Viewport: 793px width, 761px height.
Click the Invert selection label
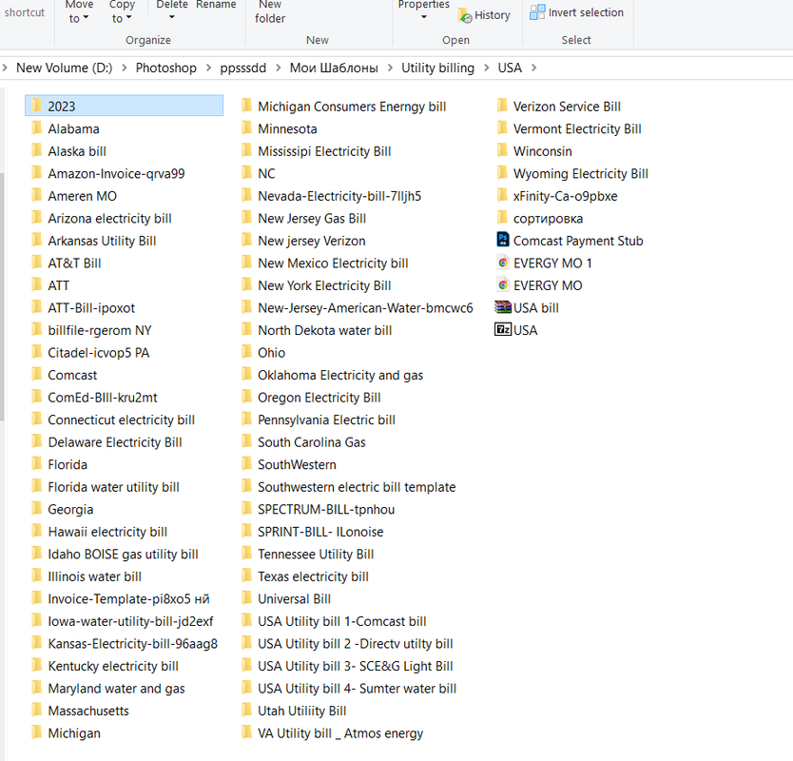click(586, 12)
